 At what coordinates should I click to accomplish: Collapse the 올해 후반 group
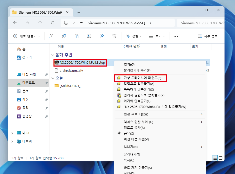pos(53,55)
